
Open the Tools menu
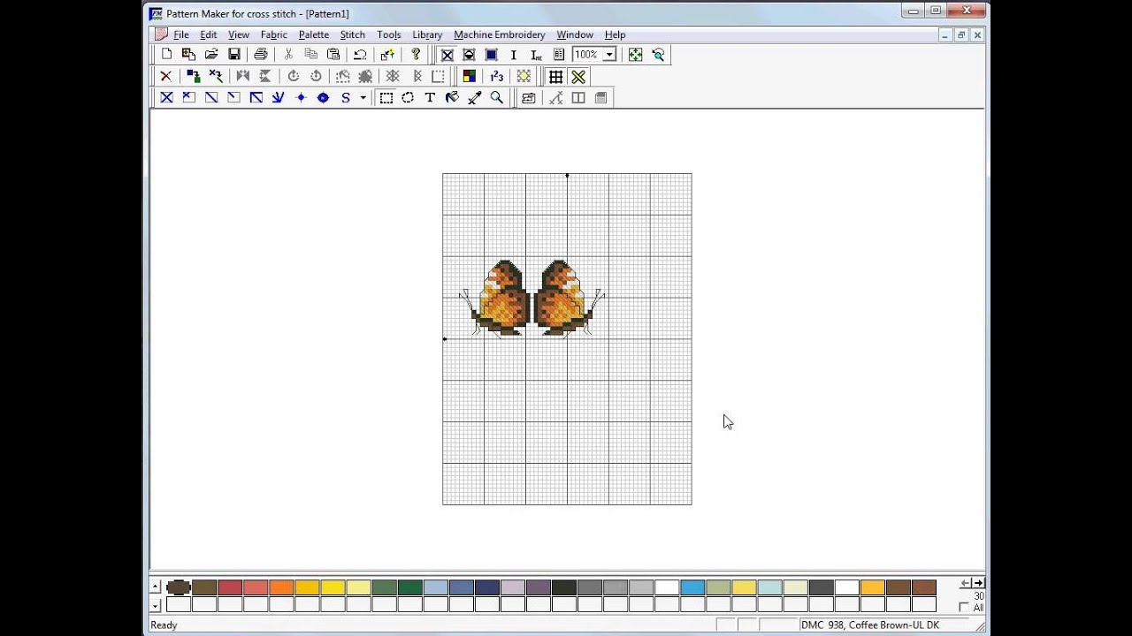389,34
